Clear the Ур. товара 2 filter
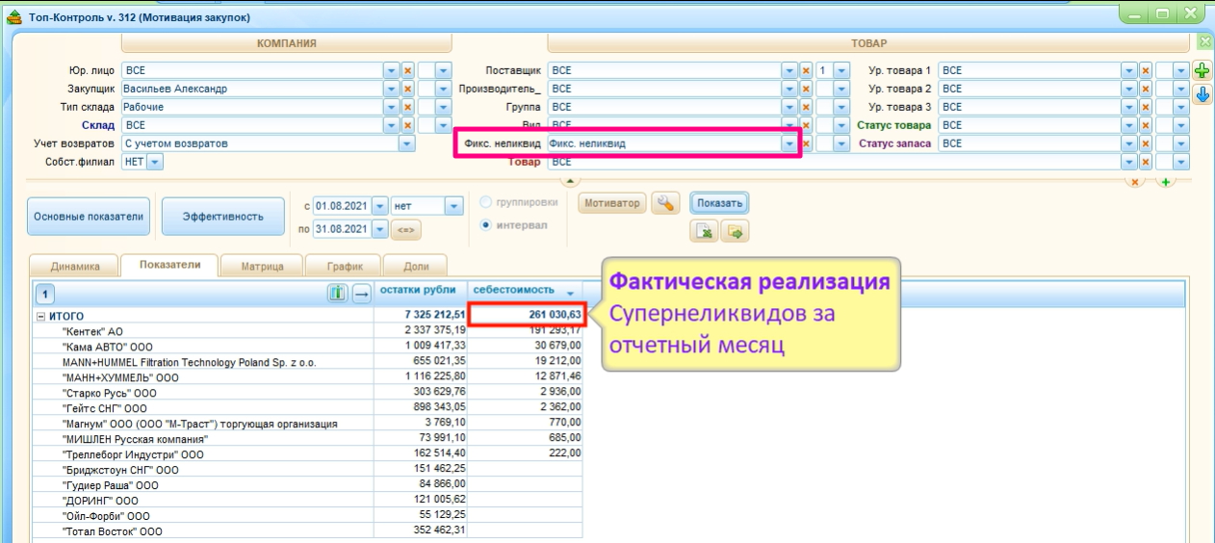 1145,89
